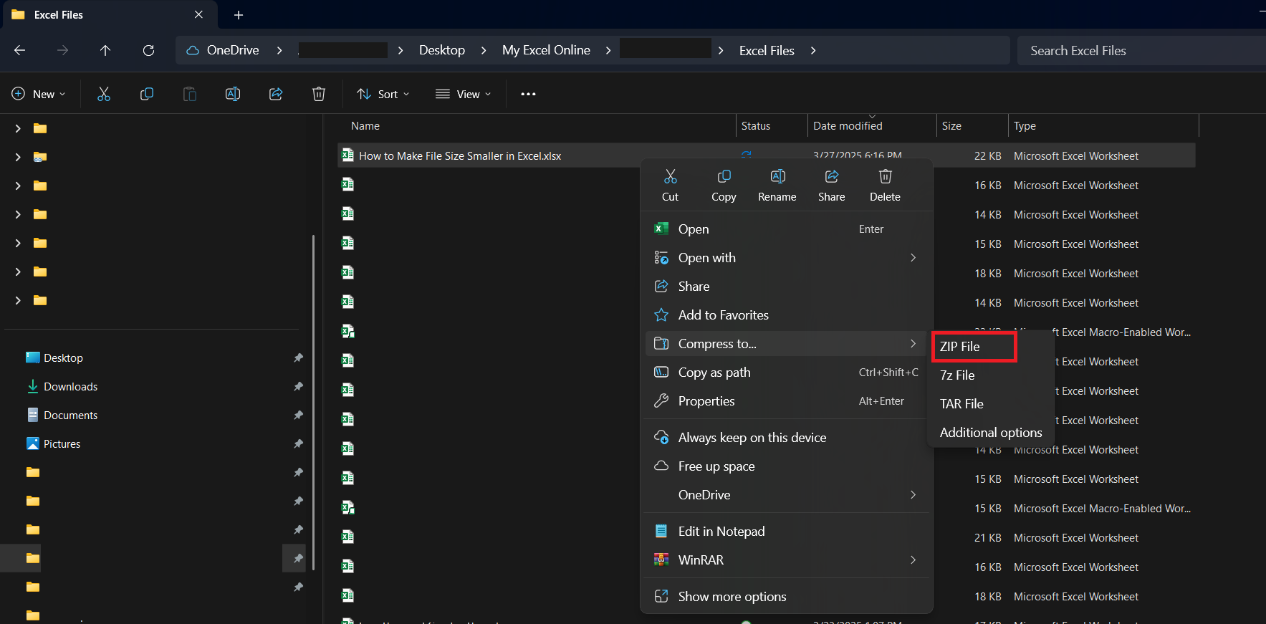Unpin Pictures from Quick access
This screenshot has height=624, width=1266.
pos(298,443)
